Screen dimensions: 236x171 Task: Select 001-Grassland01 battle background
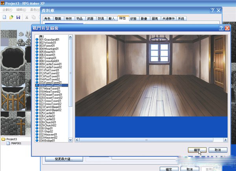pos(49,40)
